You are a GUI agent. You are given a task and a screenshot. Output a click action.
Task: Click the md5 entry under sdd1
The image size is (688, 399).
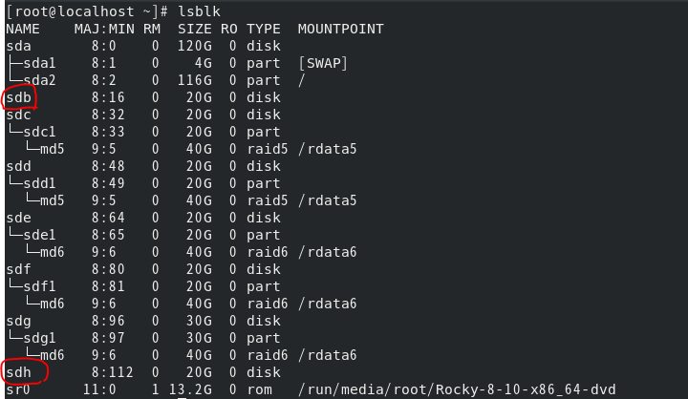[53, 200]
